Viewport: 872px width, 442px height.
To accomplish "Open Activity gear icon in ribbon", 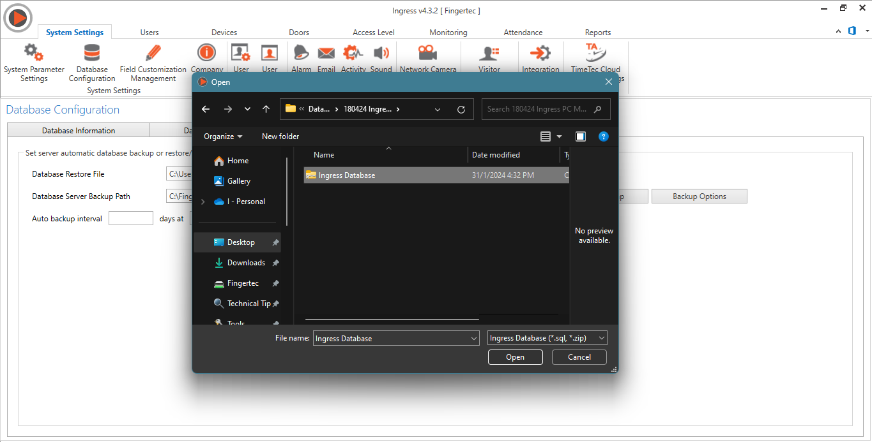I will (x=353, y=52).
